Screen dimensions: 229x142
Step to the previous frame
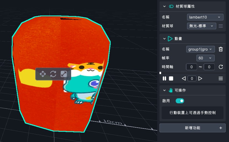point(184,78)
